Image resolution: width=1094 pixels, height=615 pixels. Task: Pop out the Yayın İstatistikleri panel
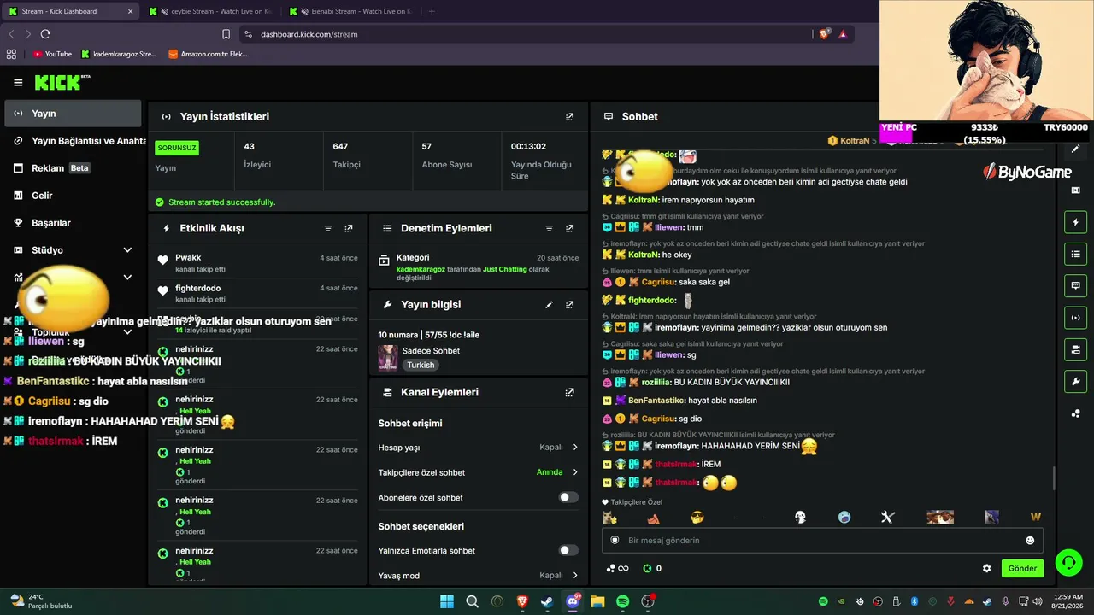click(x=570, y=116)
